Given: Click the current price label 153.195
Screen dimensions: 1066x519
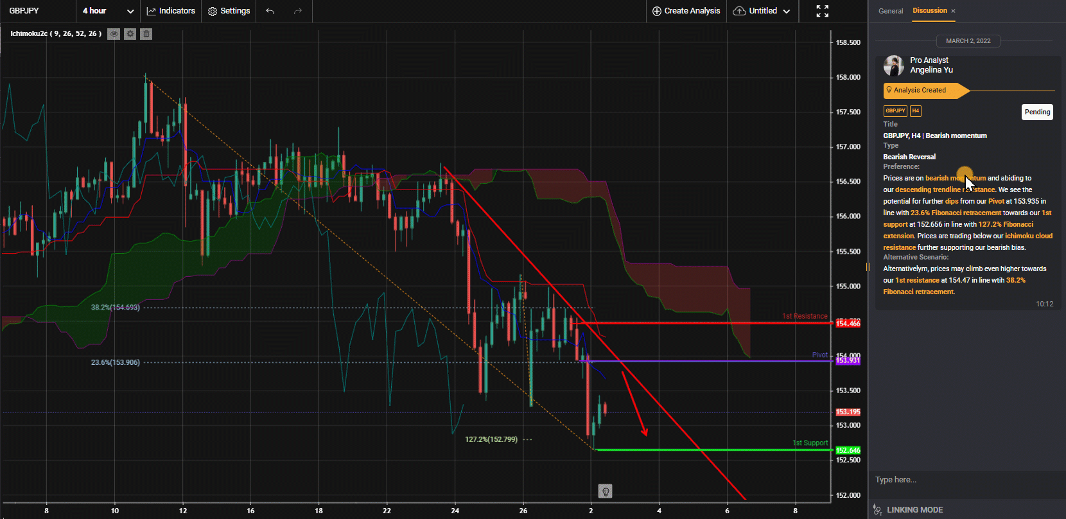Looking at the screenshot, I should point(848,412).
